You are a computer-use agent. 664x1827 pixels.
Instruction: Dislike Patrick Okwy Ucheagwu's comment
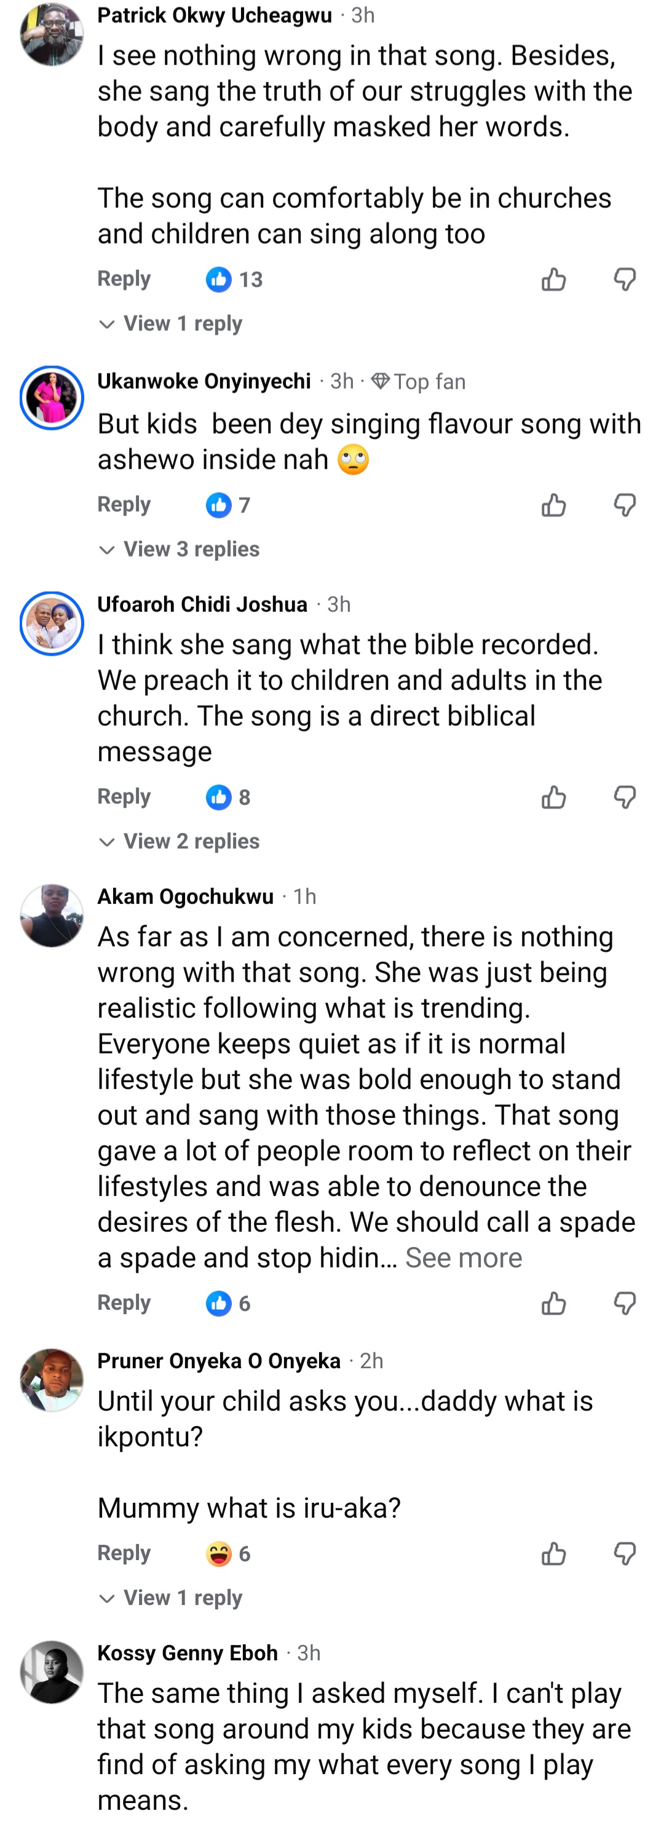point(624,279)
